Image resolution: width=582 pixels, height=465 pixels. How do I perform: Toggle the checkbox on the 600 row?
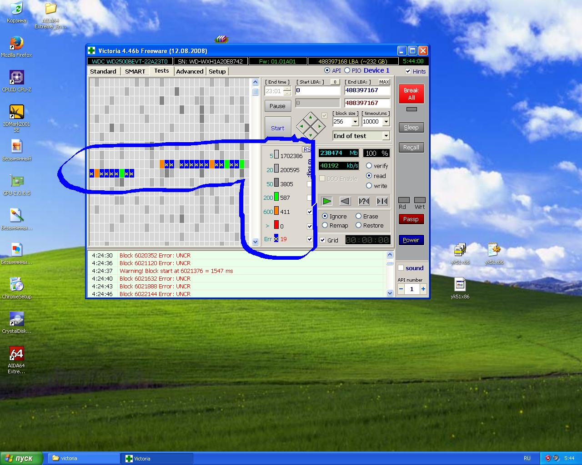tap(310, 212)
